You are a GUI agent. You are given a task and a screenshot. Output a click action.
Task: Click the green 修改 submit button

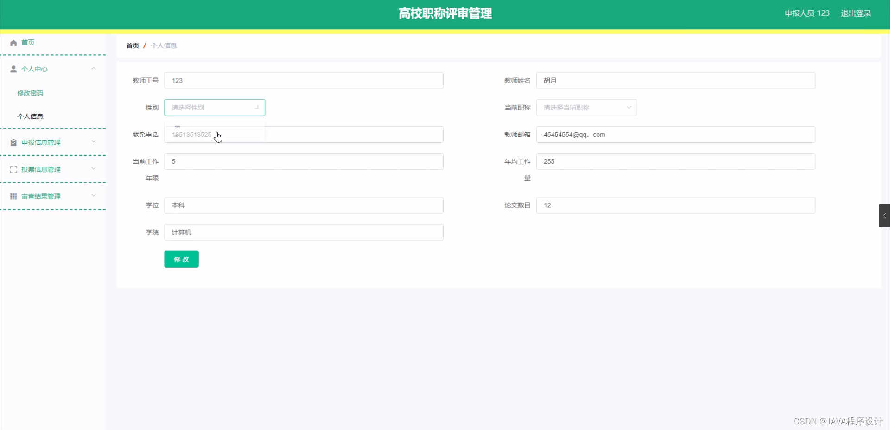(x=181, y=259)
